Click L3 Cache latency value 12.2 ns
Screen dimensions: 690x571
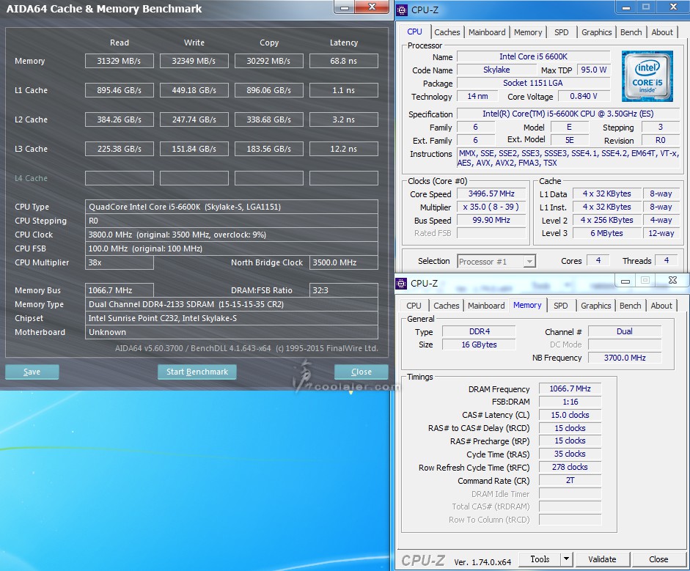tap(344, 149)
